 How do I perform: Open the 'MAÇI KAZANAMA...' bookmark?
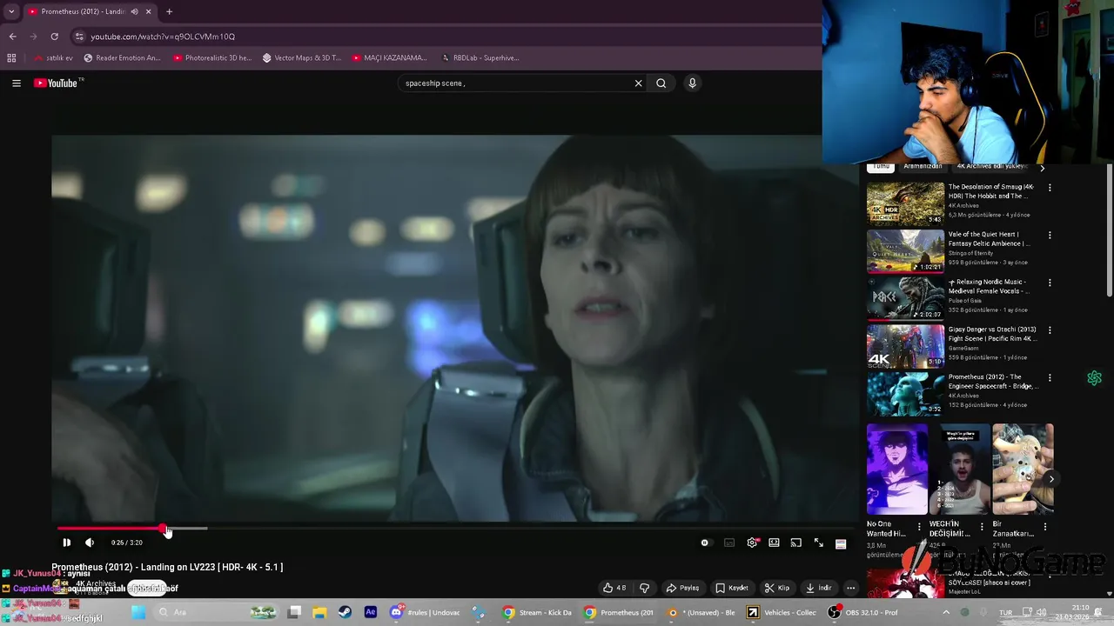[390, 58]
